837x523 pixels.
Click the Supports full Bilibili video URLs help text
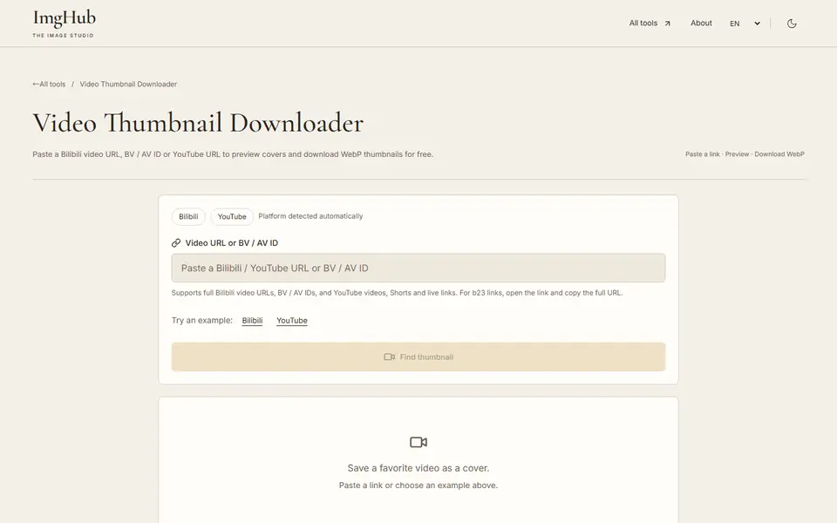pos(397,293)
